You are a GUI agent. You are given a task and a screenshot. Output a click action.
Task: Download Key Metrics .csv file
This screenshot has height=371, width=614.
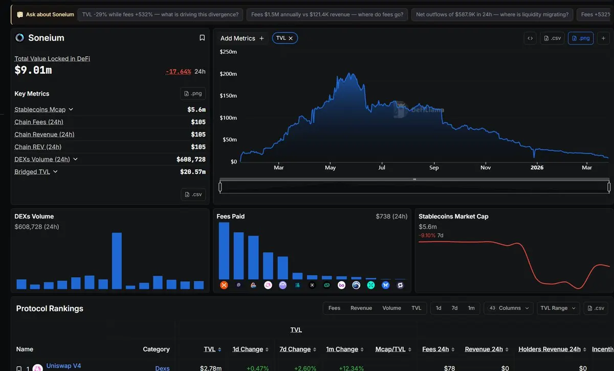193,194
